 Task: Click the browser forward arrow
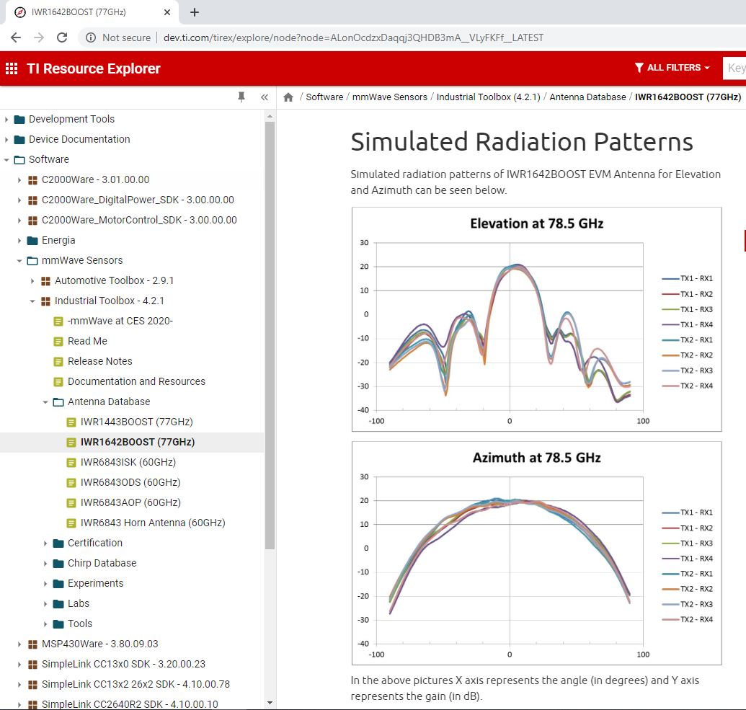click(39, 37)
